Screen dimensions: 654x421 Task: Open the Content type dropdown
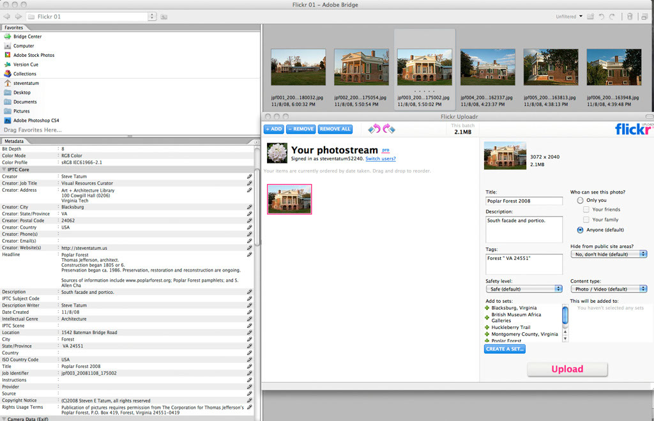(609, 289)
